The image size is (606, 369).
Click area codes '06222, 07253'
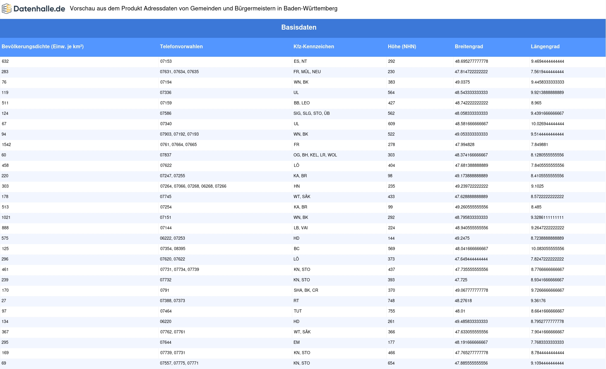(172, 238)
